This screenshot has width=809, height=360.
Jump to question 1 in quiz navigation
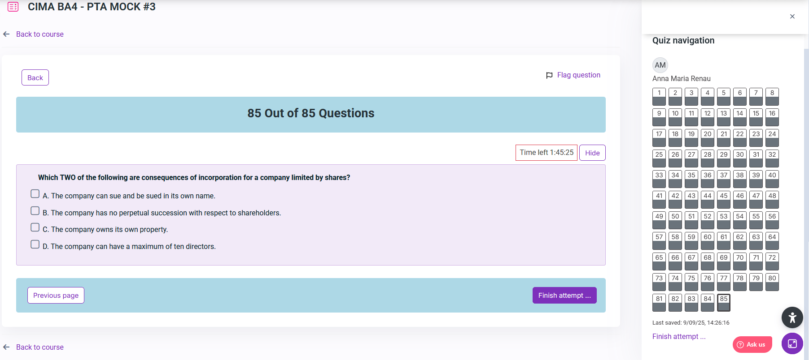tap(659, 96)
